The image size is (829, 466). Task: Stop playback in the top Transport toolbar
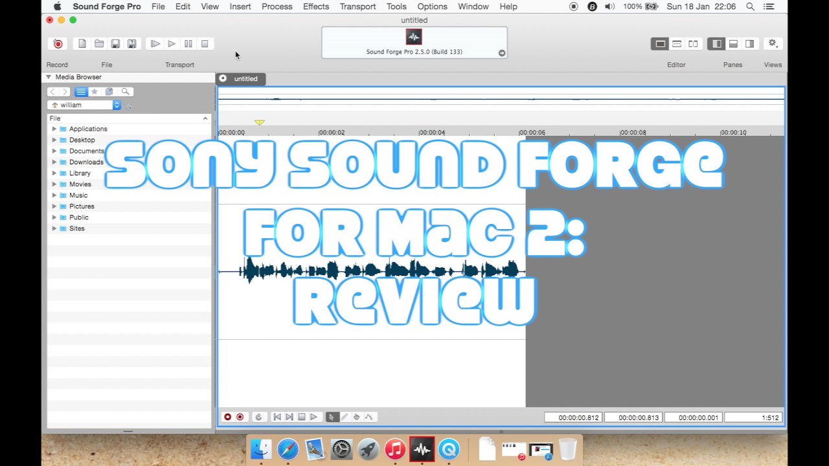tap(205, 44)
